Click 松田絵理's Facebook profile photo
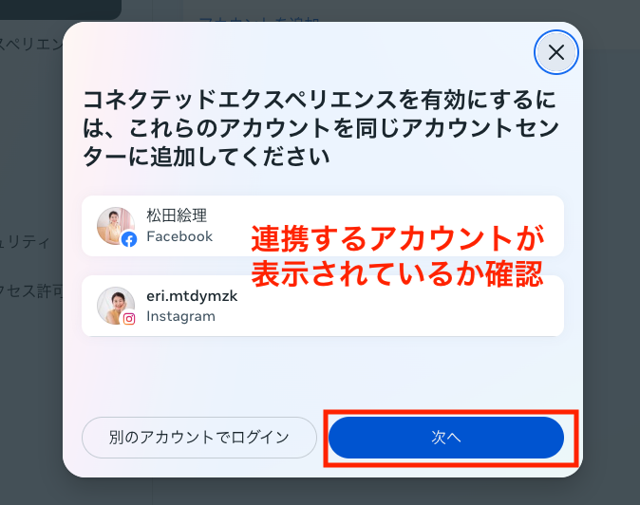The width and height of the screenshot is (640, 505). pos(116,226)
